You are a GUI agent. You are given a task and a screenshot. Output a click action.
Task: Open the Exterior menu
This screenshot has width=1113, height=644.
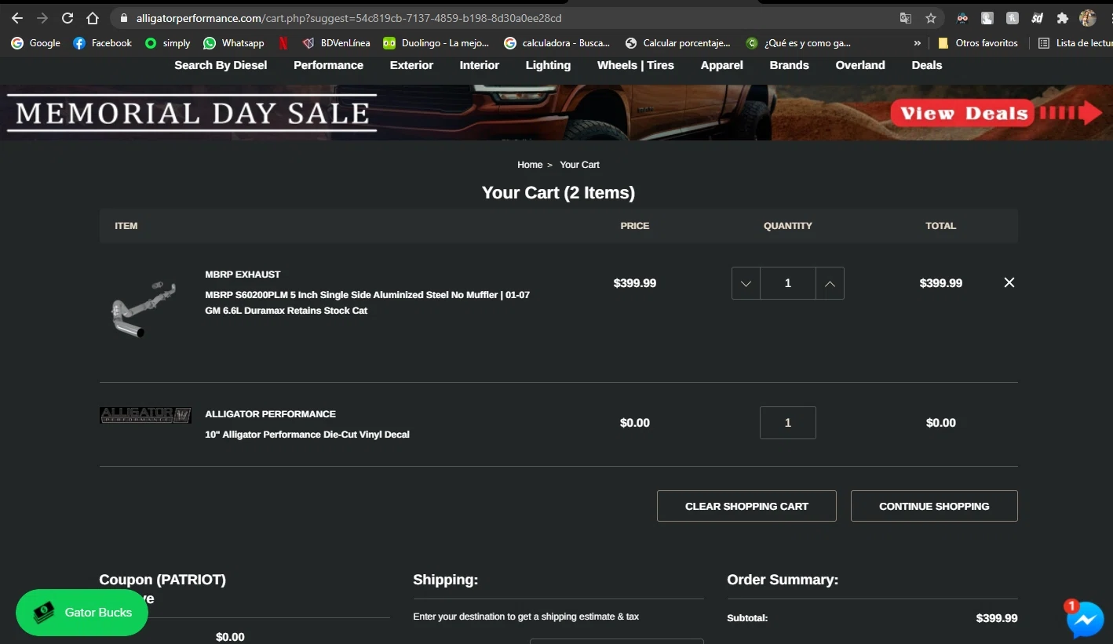(x=411, y=65)
